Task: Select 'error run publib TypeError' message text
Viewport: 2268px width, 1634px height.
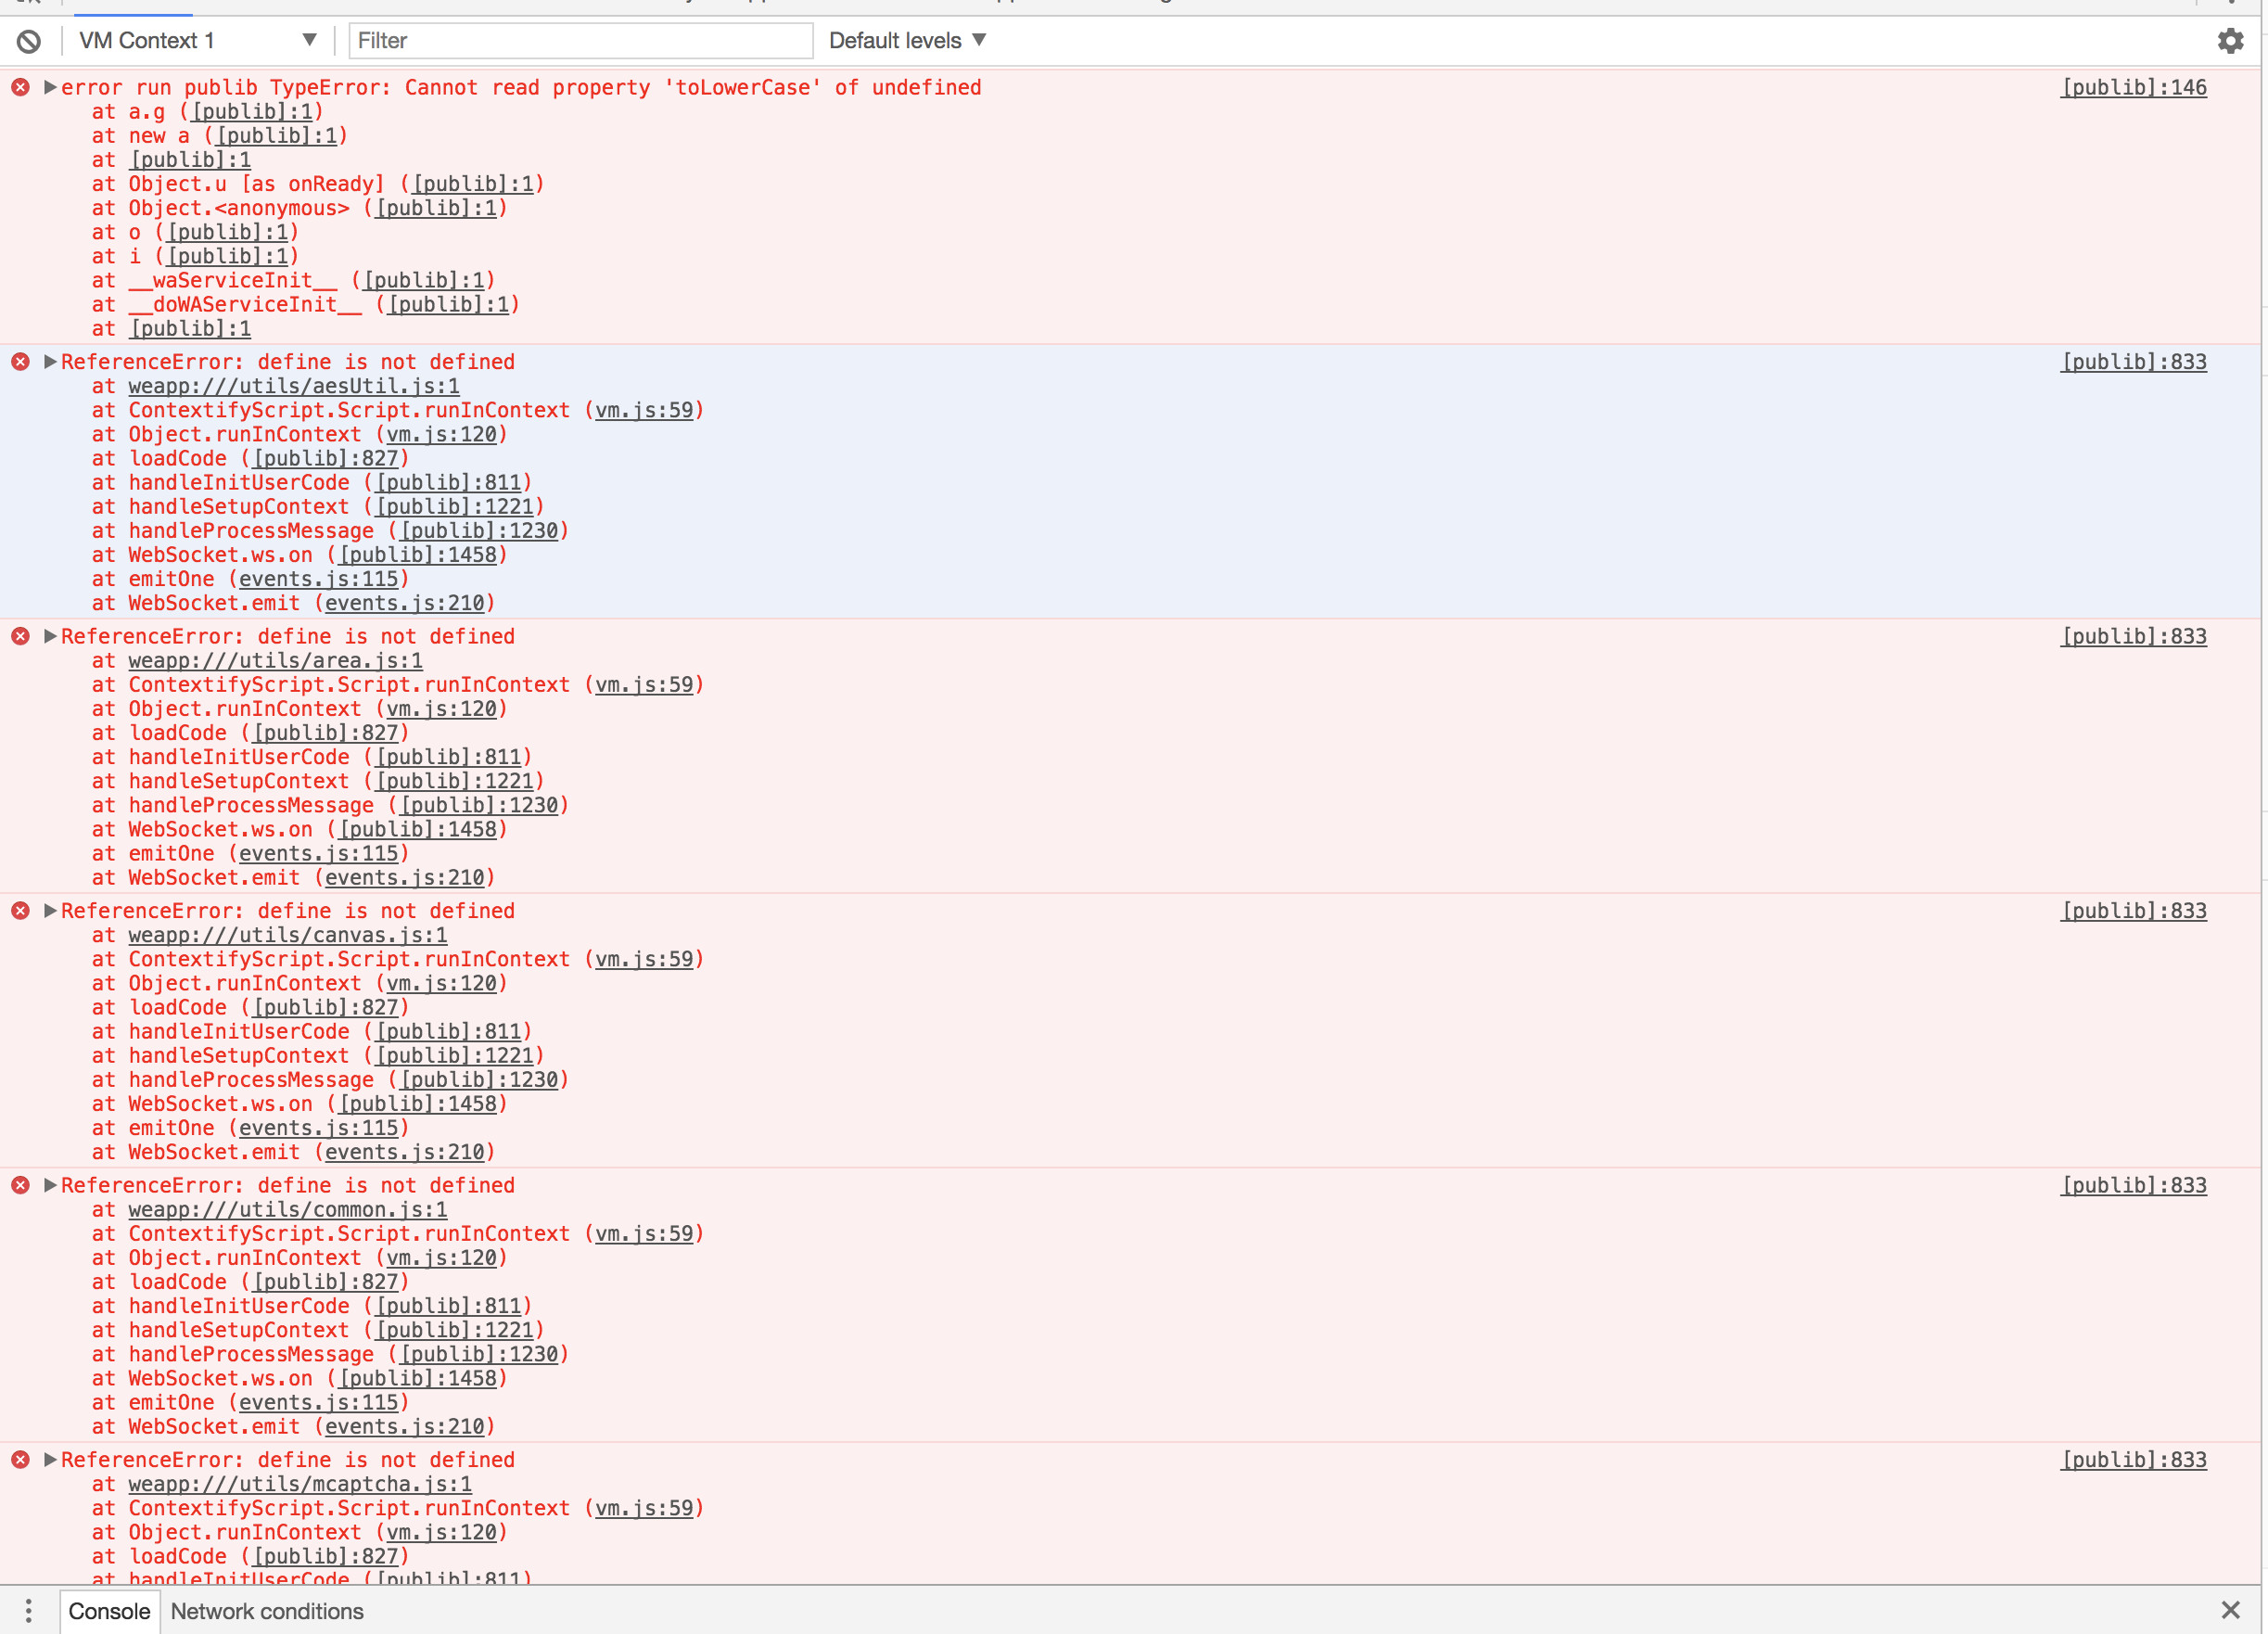Action: (521, 88)
